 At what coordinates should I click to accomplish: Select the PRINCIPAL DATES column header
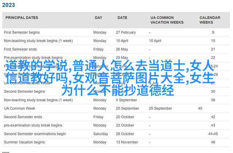click(x=22, y=18)
